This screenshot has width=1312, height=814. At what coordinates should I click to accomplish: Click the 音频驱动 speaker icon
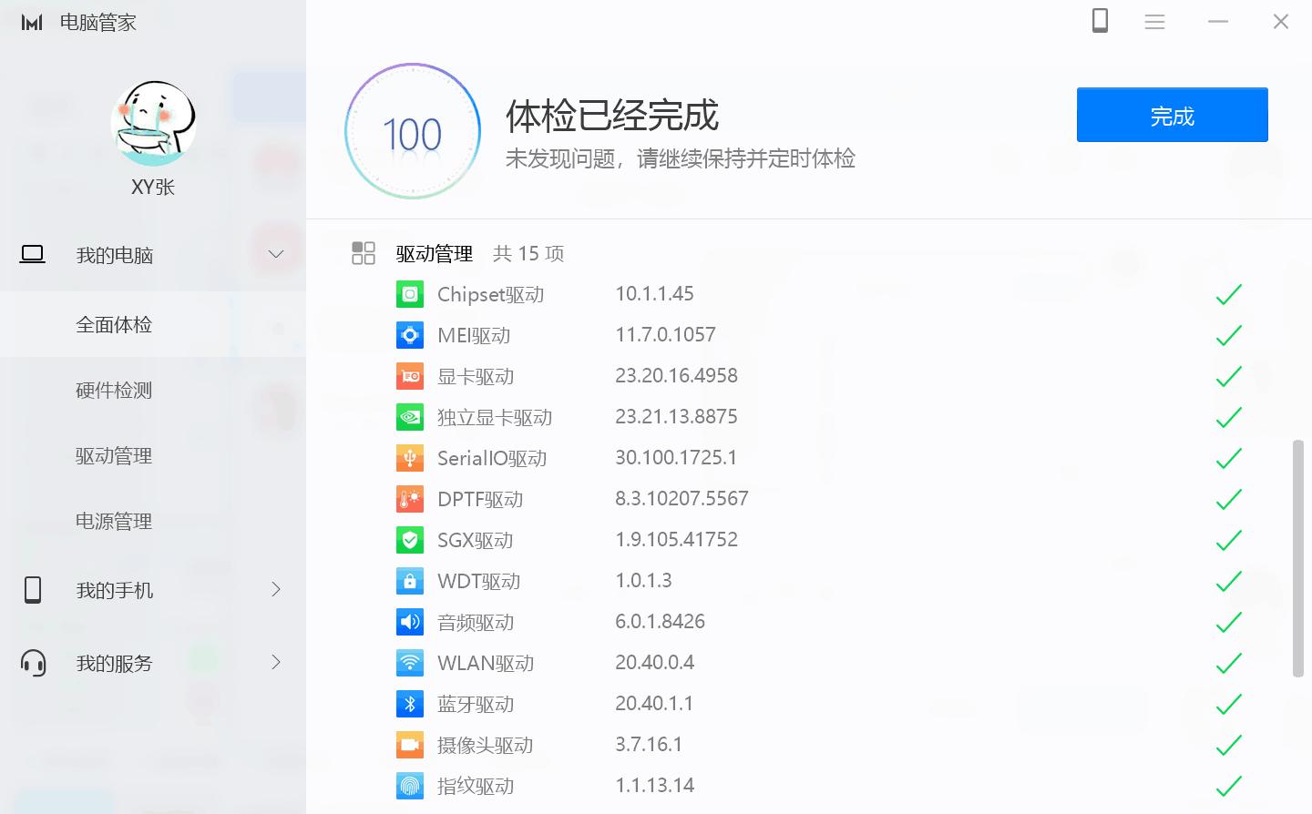point(410,622)
